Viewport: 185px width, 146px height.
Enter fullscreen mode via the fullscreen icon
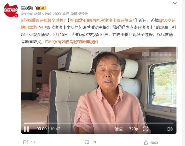click(x=145, y=129)
